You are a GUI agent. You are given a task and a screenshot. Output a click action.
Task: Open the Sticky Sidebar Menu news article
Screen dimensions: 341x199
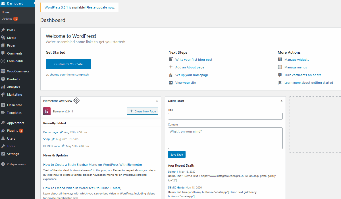point(93,165)
